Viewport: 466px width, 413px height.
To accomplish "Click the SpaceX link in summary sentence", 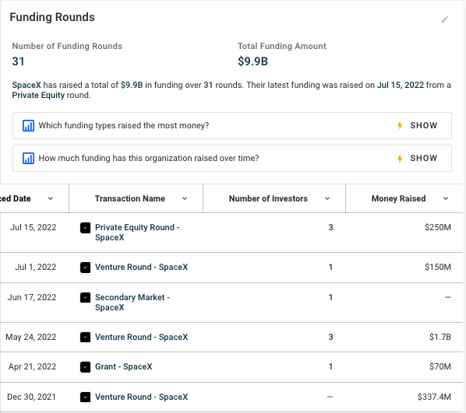I will [26, 85].
